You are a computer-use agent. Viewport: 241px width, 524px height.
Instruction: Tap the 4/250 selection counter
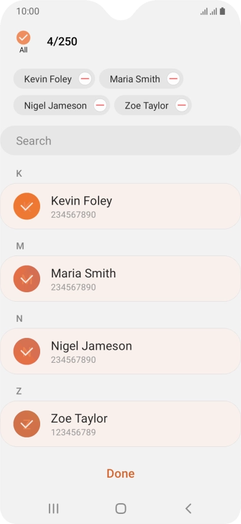(x=62, y=41)
